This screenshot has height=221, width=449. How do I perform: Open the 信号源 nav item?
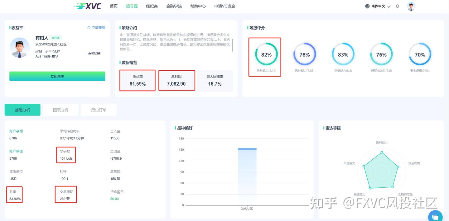[132, 6]
